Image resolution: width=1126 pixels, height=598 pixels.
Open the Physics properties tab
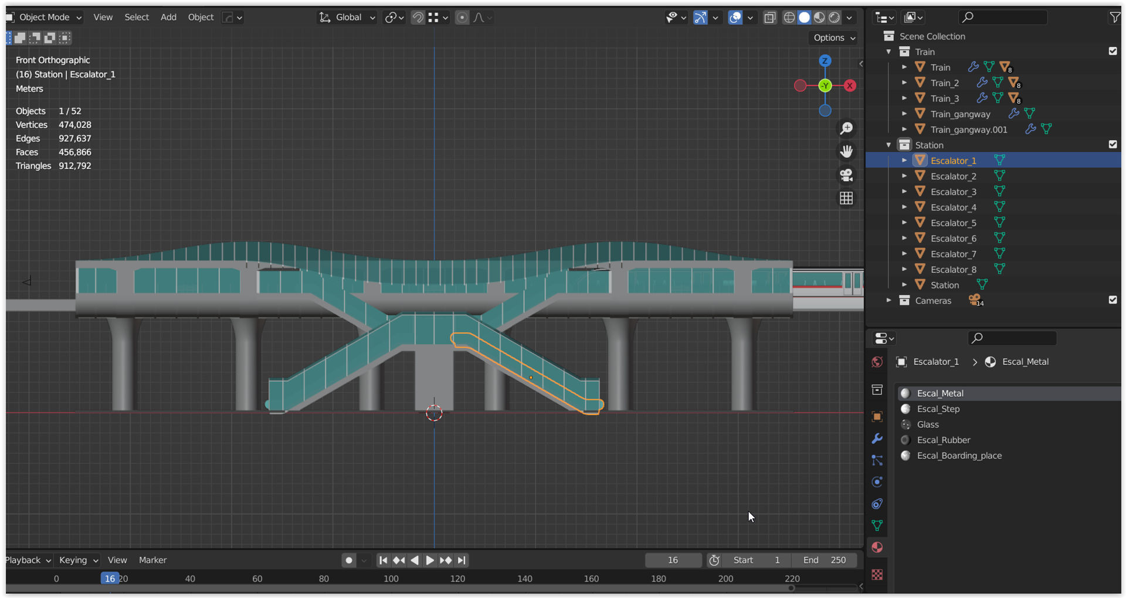(x=877, y=482)
